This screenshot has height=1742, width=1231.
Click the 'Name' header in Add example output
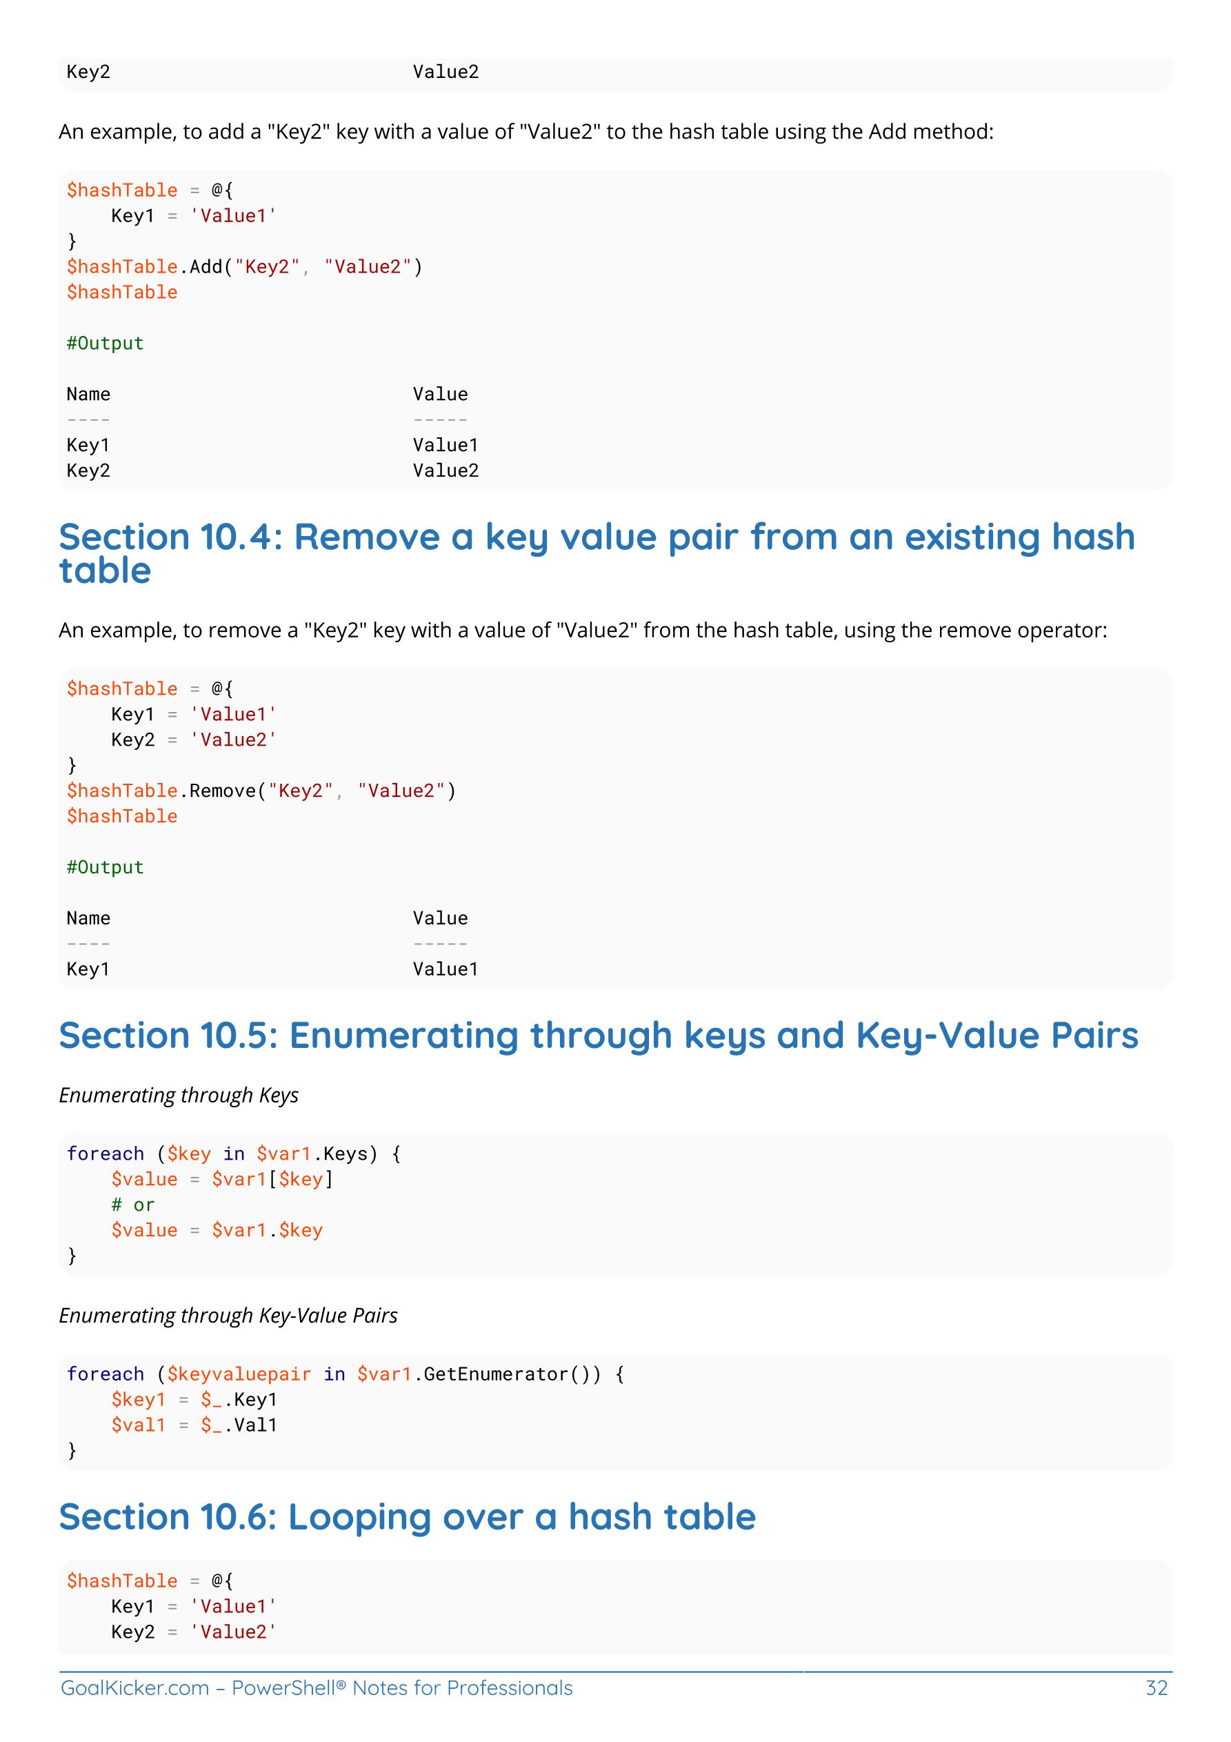tap(88, 395)
